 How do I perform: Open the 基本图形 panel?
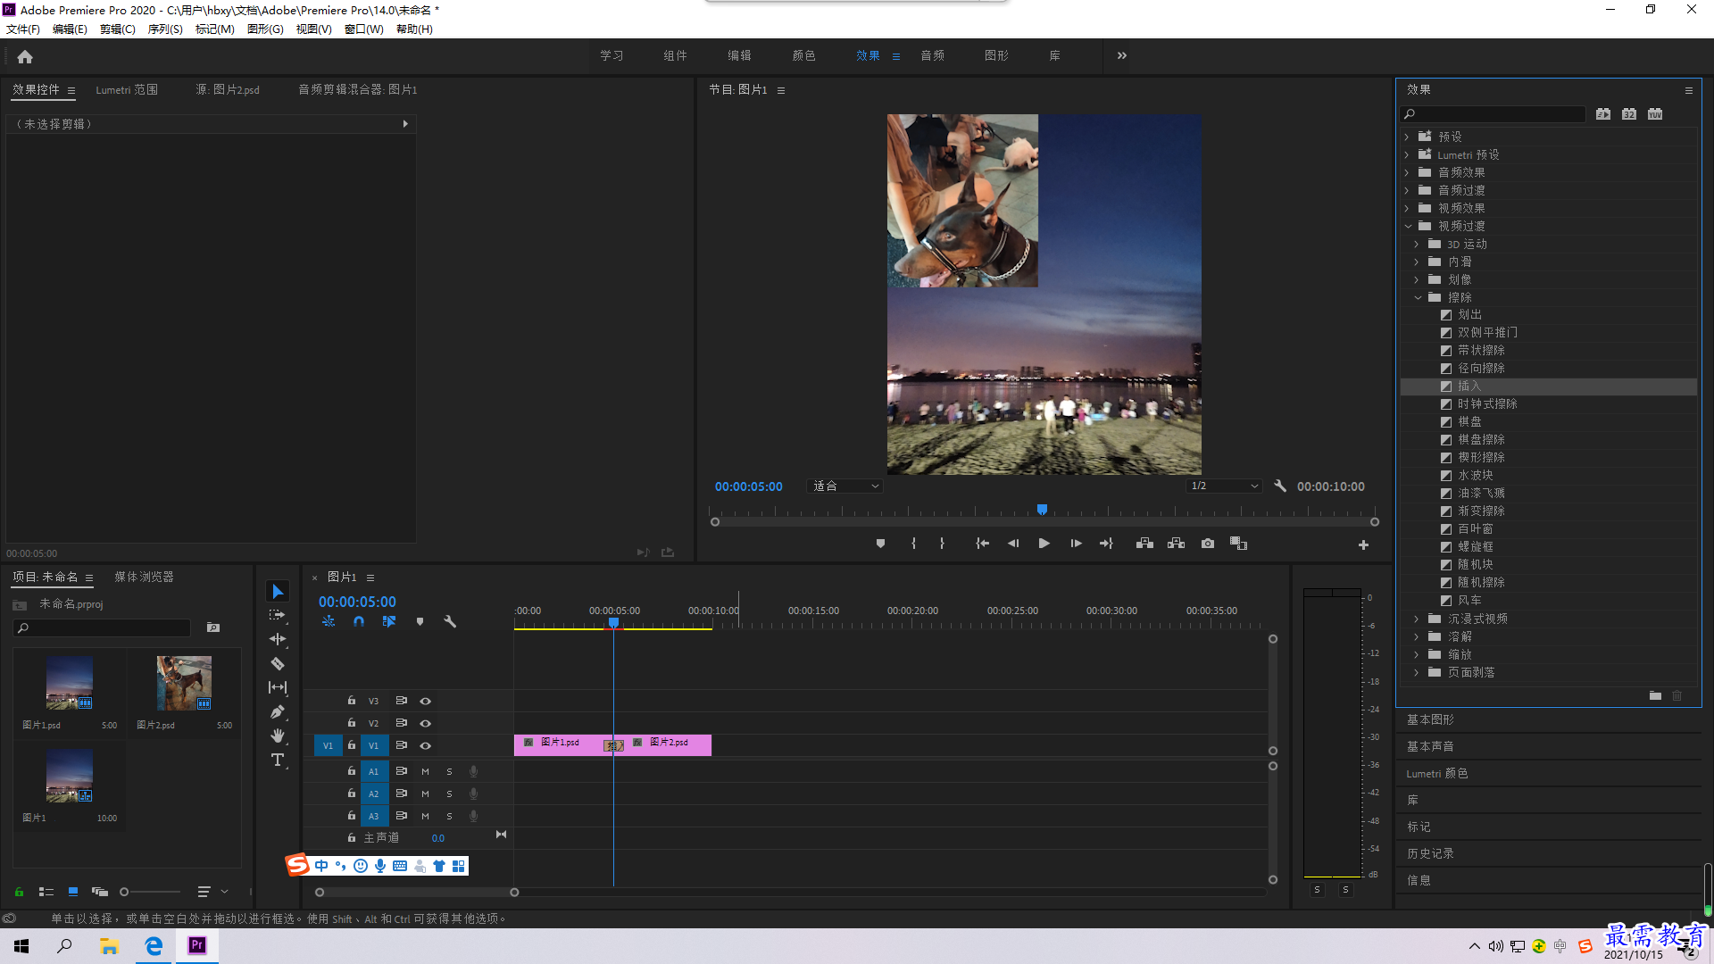[1430, 719]
